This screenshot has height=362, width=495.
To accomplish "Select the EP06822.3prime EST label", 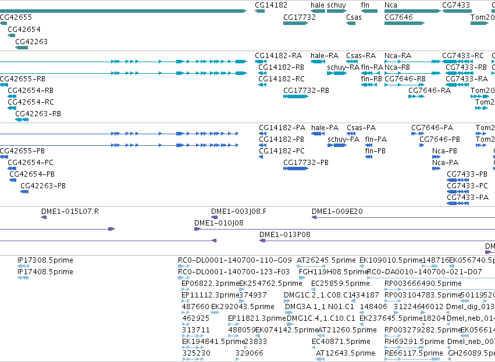I will (x=210, y=284).
